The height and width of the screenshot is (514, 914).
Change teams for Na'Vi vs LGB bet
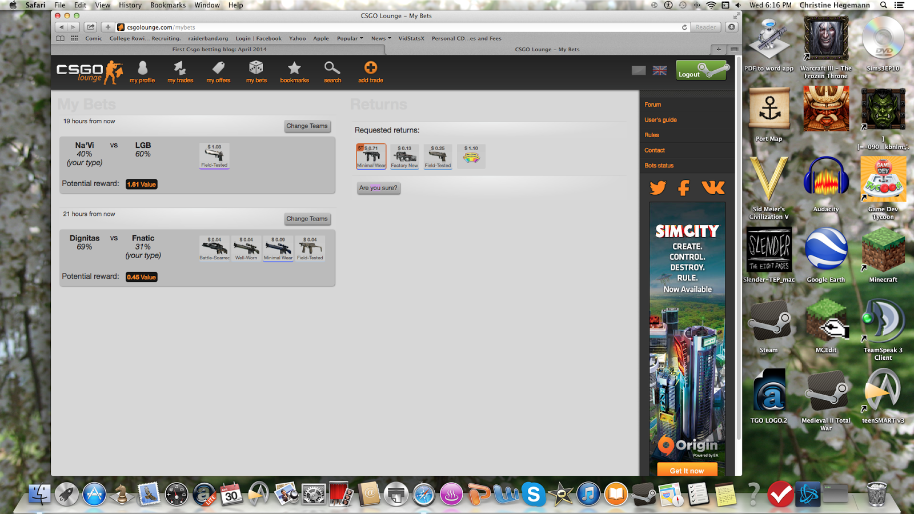[x=307, y=126]
